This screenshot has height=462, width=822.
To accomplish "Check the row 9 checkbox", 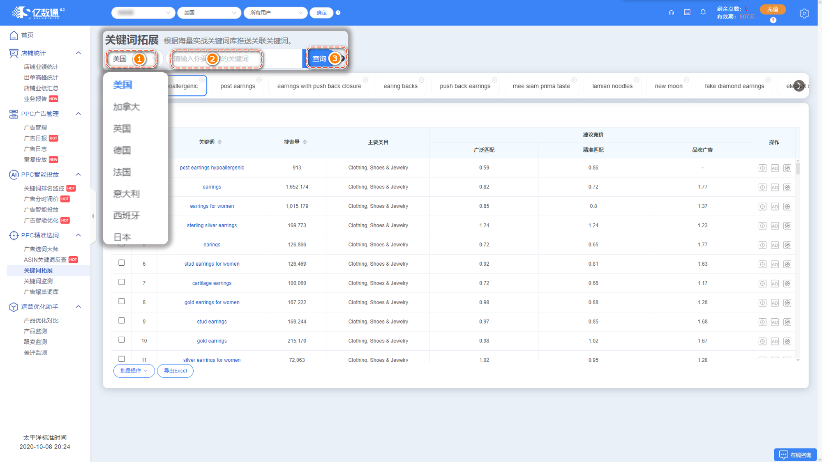I will [122, 321].
